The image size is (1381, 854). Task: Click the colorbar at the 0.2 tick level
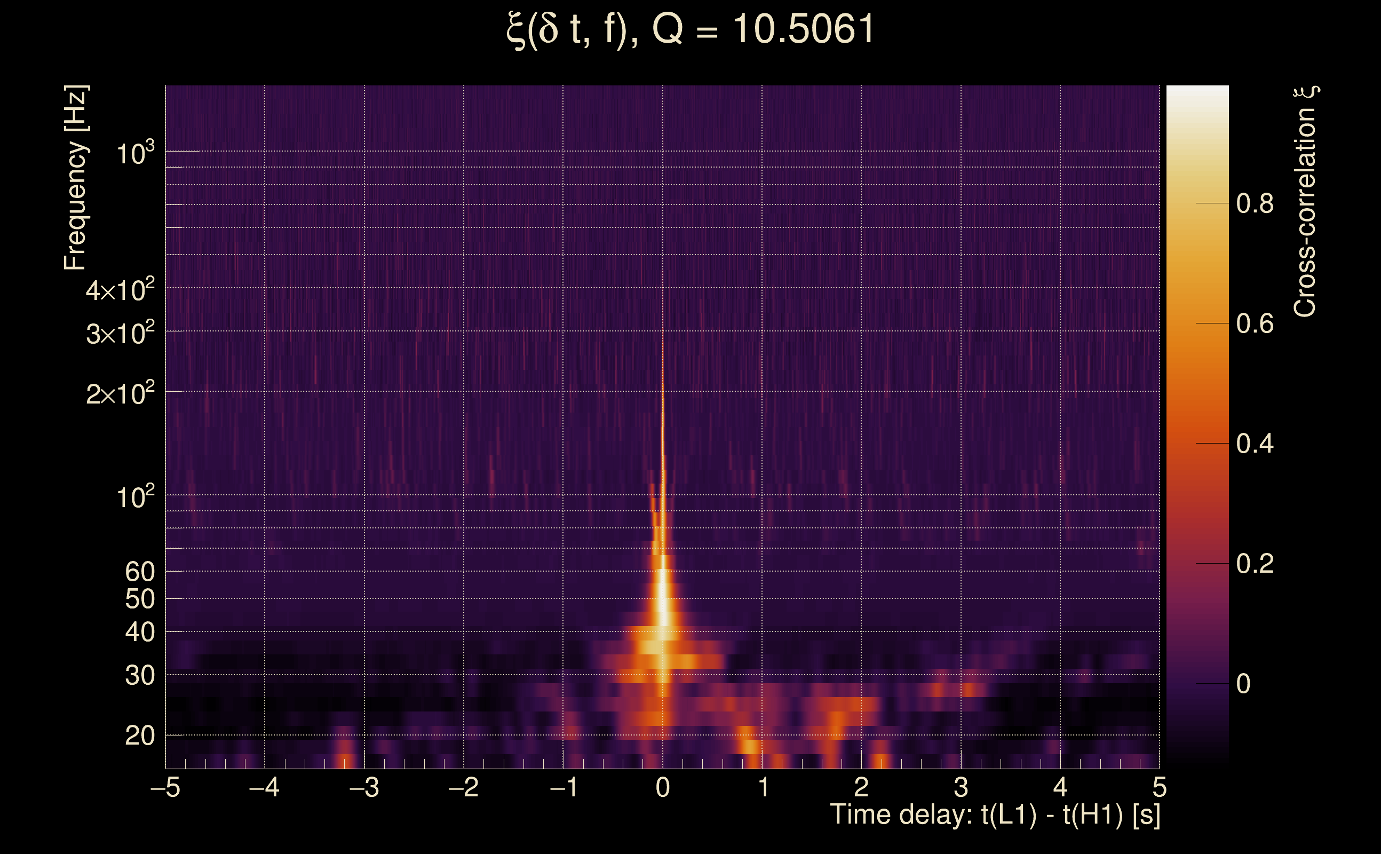[x=1197, y=564]
